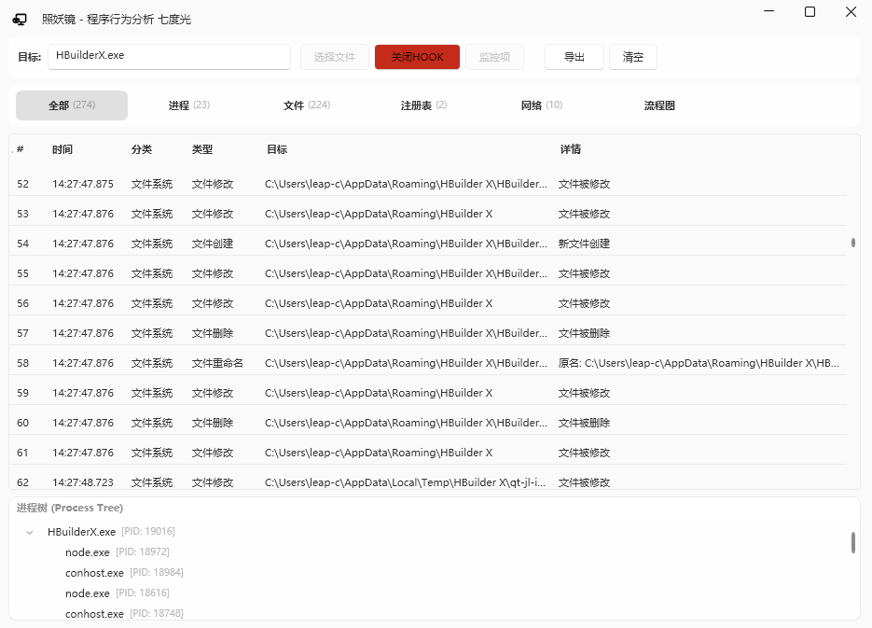The image size is (872, 628).
Task: Click the target input field with HBuilderX.exe
Action: pyautogui.click(x=169, y=57)
